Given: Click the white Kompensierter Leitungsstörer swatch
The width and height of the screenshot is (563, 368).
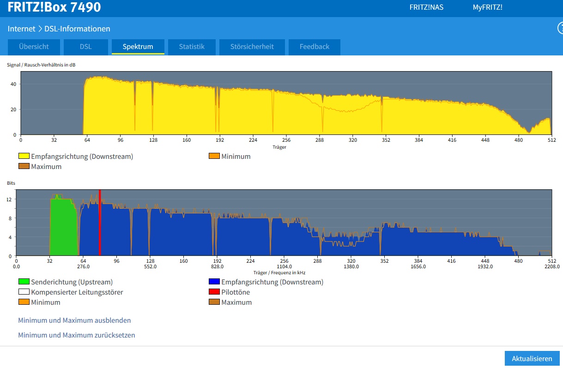Looking at the screenshot, I should (24, 292).
